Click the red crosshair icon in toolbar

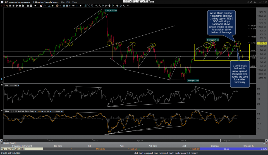(4, 6)
